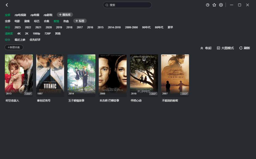Filter by 其他 resolution
Screen dimensions: 256x159
click(58, 34)
